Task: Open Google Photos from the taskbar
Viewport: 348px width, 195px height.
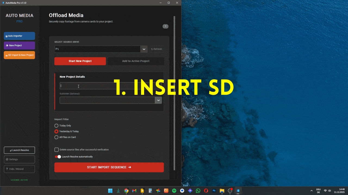Action: (158, 191)
